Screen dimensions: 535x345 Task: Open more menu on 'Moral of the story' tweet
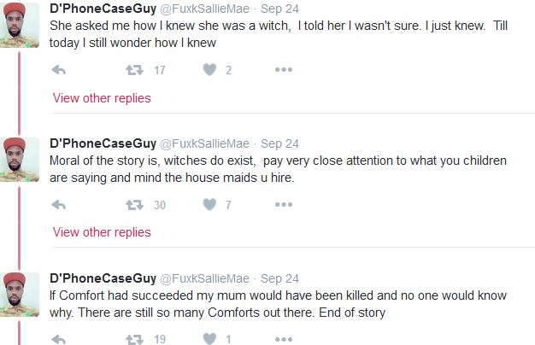284,205
